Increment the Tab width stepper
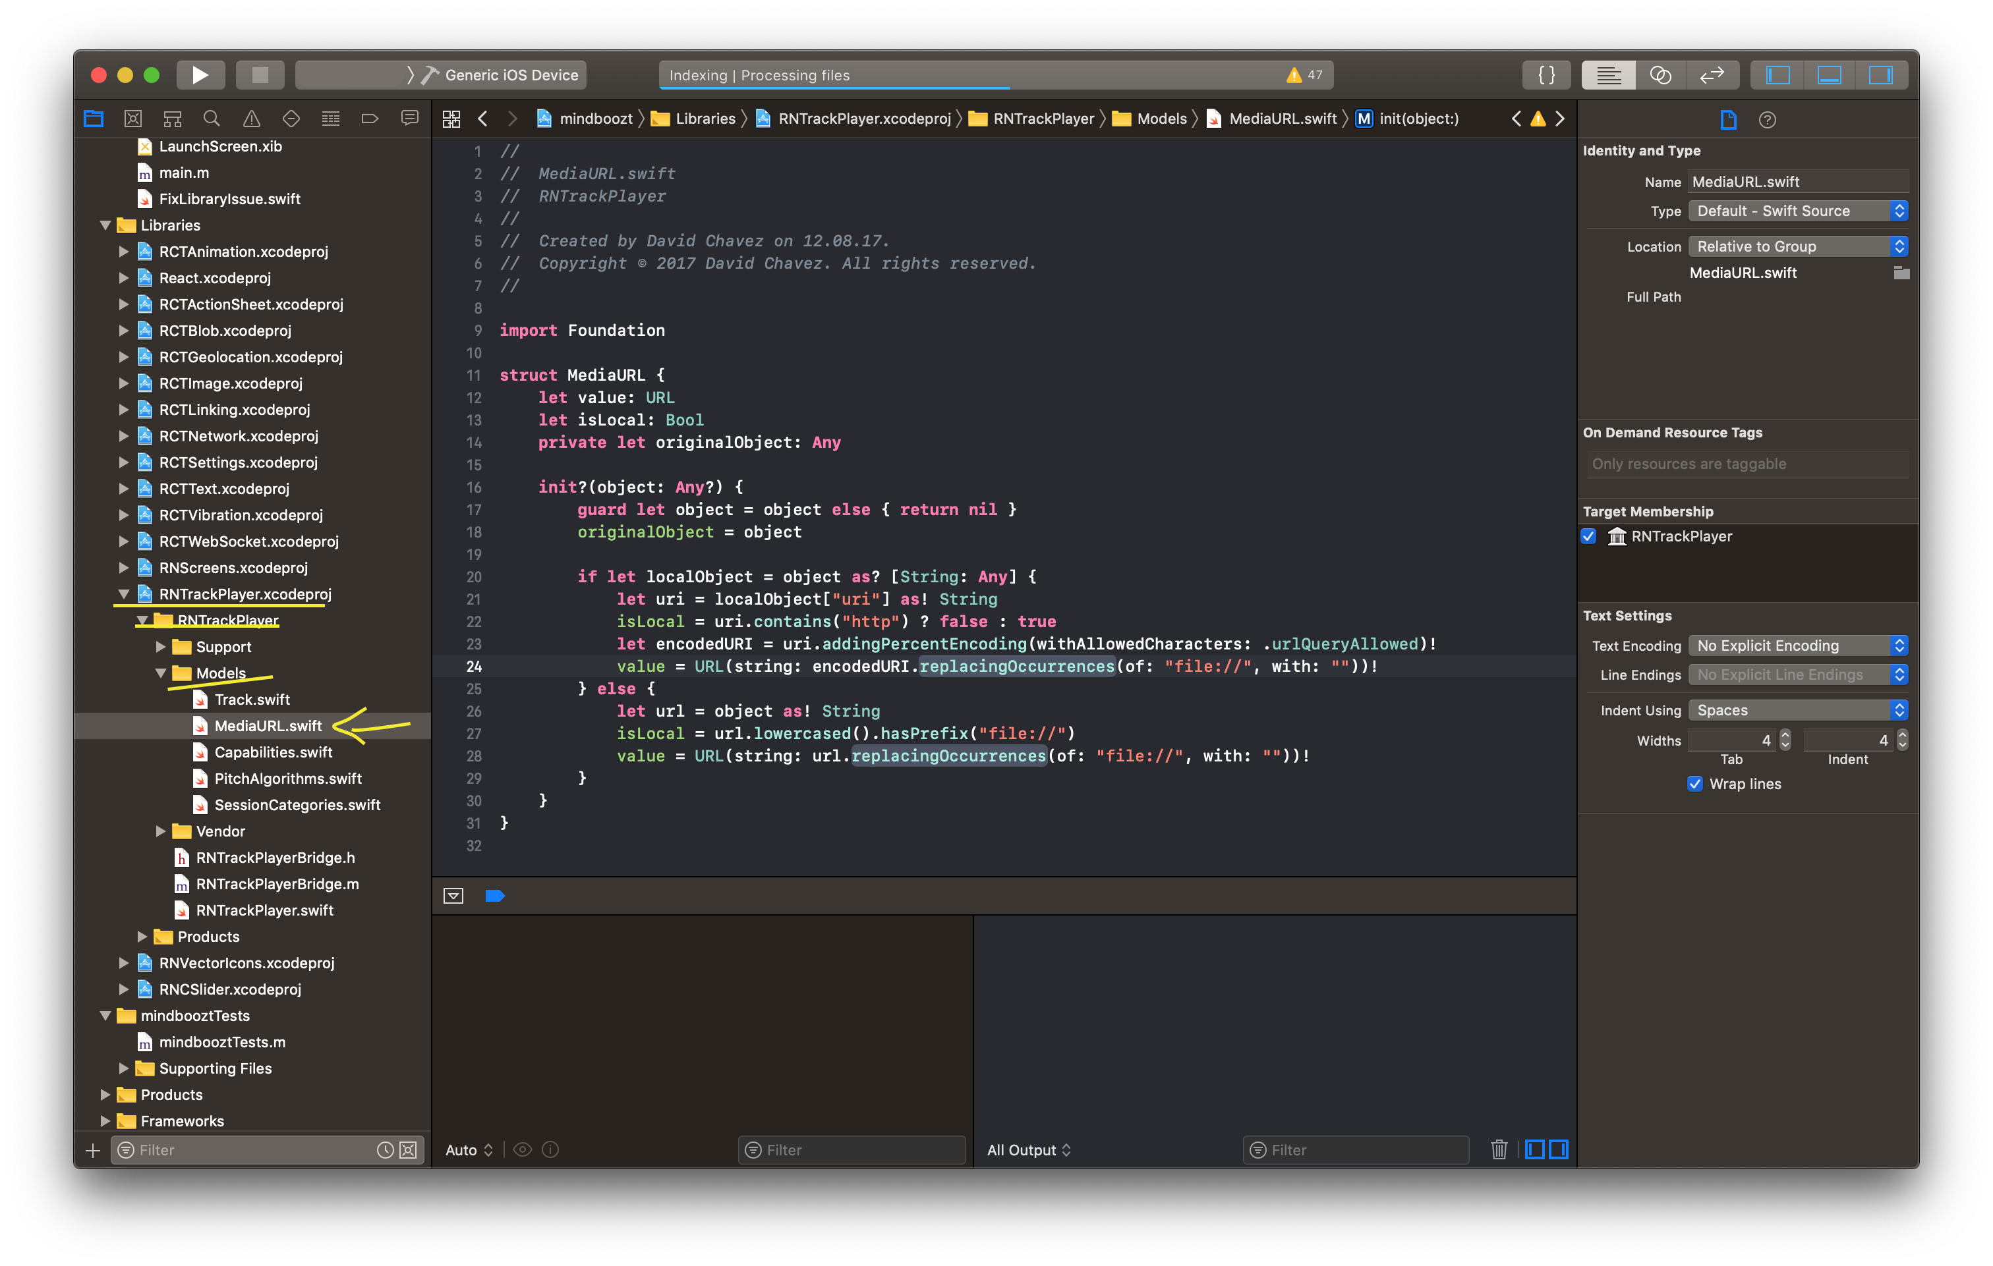The image size is (1993, 1266). coord(1786,736)
